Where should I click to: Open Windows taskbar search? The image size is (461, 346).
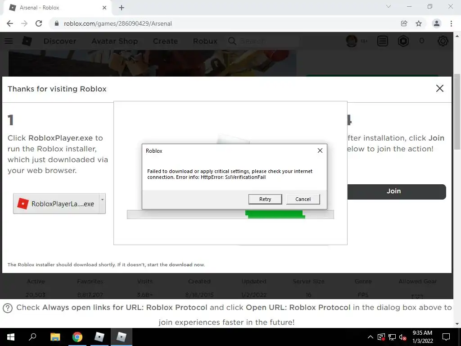pyautogui.click(x=32, y=337)
